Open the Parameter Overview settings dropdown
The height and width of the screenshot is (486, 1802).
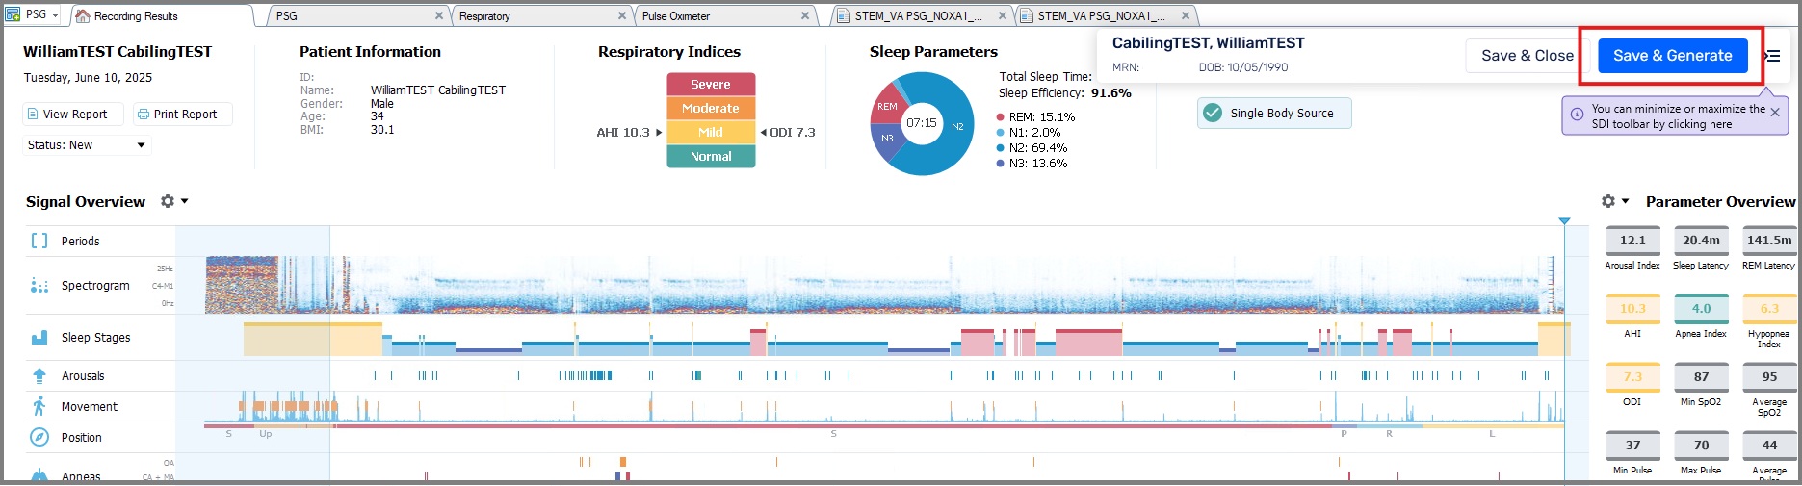pos(1614,201)
